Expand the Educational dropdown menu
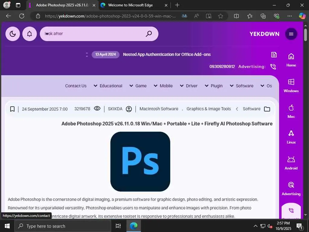This screenshot has height=232, width=309. point(108,86)
